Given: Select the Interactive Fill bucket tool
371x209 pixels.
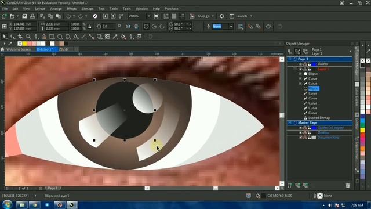Looking at the screenshot, I should (x=123, y=37).
